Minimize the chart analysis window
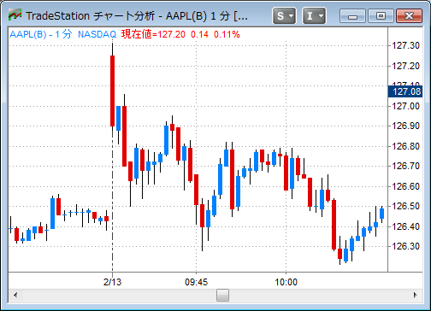Screen dimensions: 431x311 coord(352,16)
